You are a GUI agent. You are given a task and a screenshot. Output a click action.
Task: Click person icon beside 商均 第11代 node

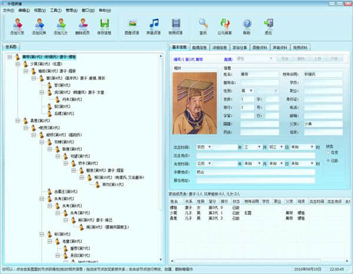97,185
